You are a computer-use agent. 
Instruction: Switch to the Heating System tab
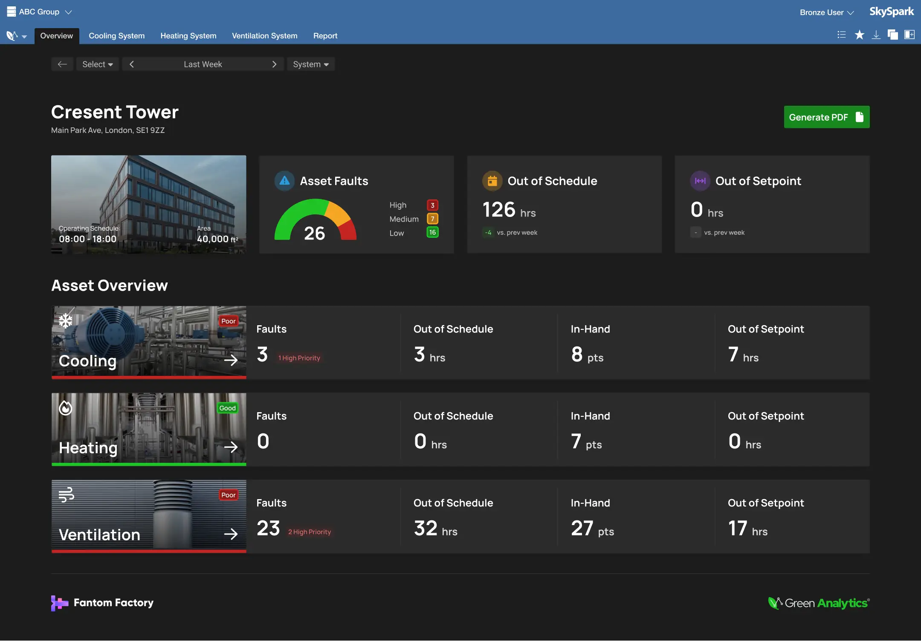pos(188,36)
